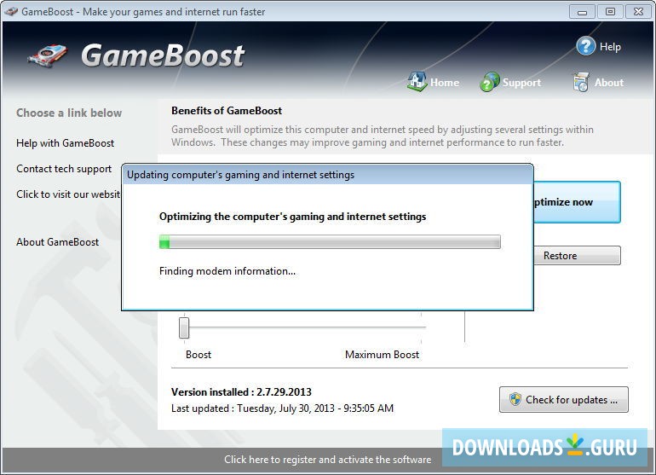Click the Optimize now button
Viewport: 656px width, 475px height.
[x=577, y=202]
